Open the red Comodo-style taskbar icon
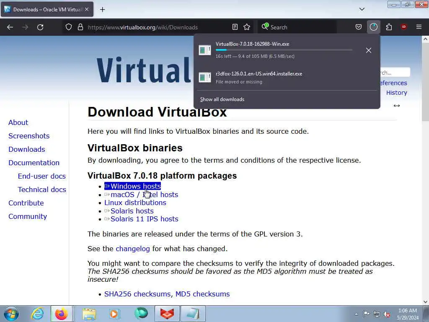Viewport: 429px width, 322px height. (x=167, y=314)
